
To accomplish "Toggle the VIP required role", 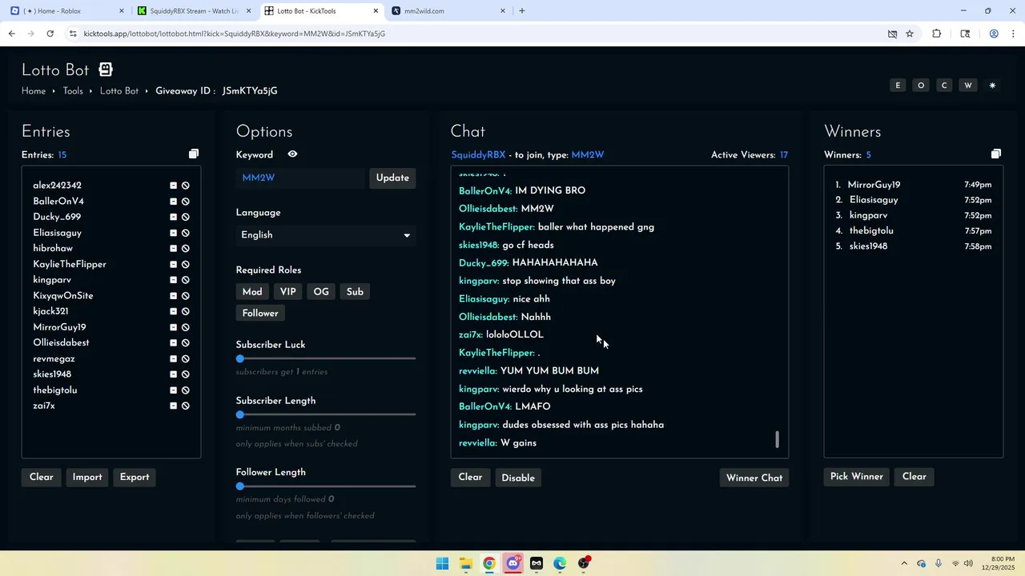I will [288, 292].
